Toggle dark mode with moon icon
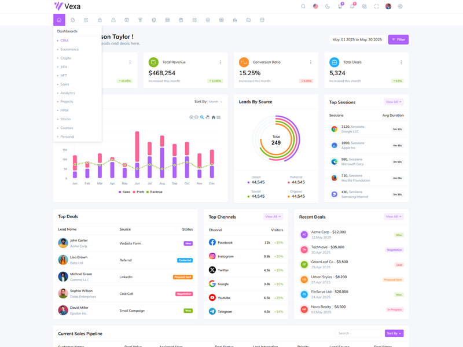The height and width of the screenshot is (347, 463). tap(328, 6)
